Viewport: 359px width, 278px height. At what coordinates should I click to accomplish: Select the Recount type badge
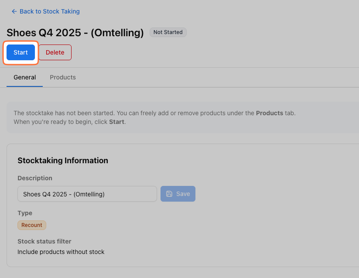click(x=32, y=225)
